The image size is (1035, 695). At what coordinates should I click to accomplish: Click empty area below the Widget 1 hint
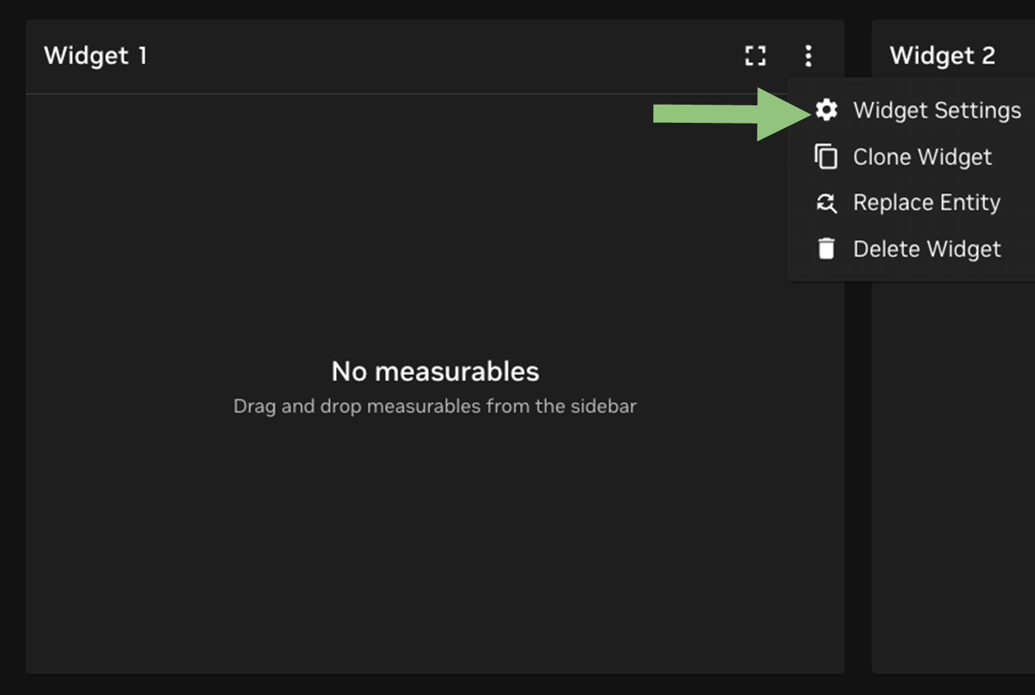[x=435, y=537]
